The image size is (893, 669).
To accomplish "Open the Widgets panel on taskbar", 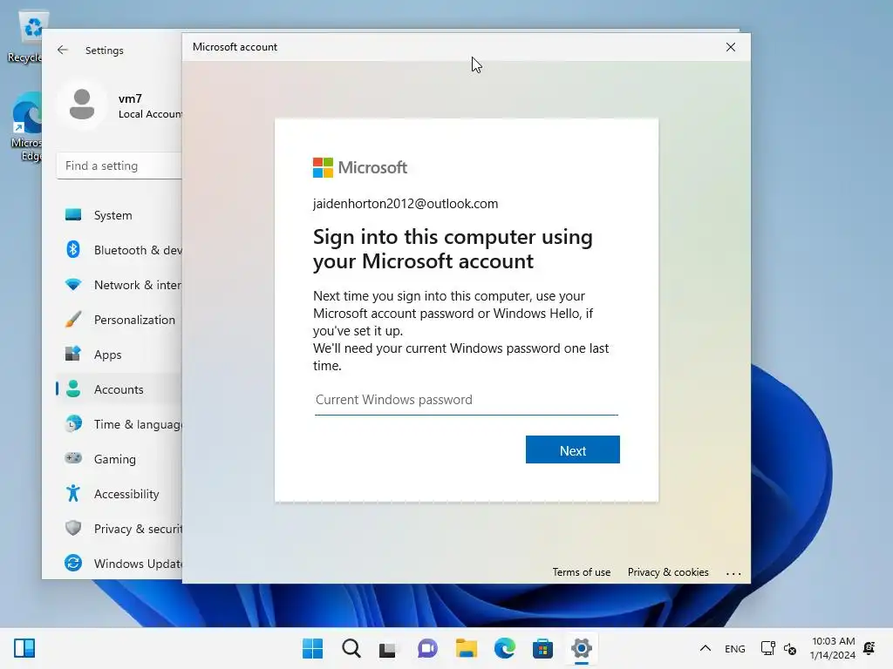I will click(x=24, y=648).
